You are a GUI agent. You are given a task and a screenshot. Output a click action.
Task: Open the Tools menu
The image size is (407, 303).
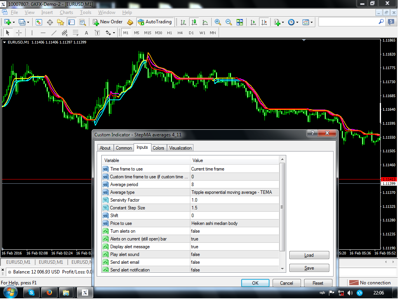click(86, 12)
